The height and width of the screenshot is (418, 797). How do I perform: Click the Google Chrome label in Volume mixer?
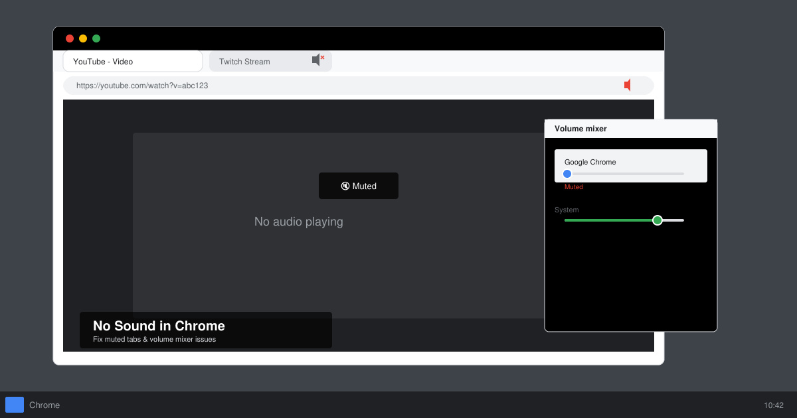coord(590,162)
